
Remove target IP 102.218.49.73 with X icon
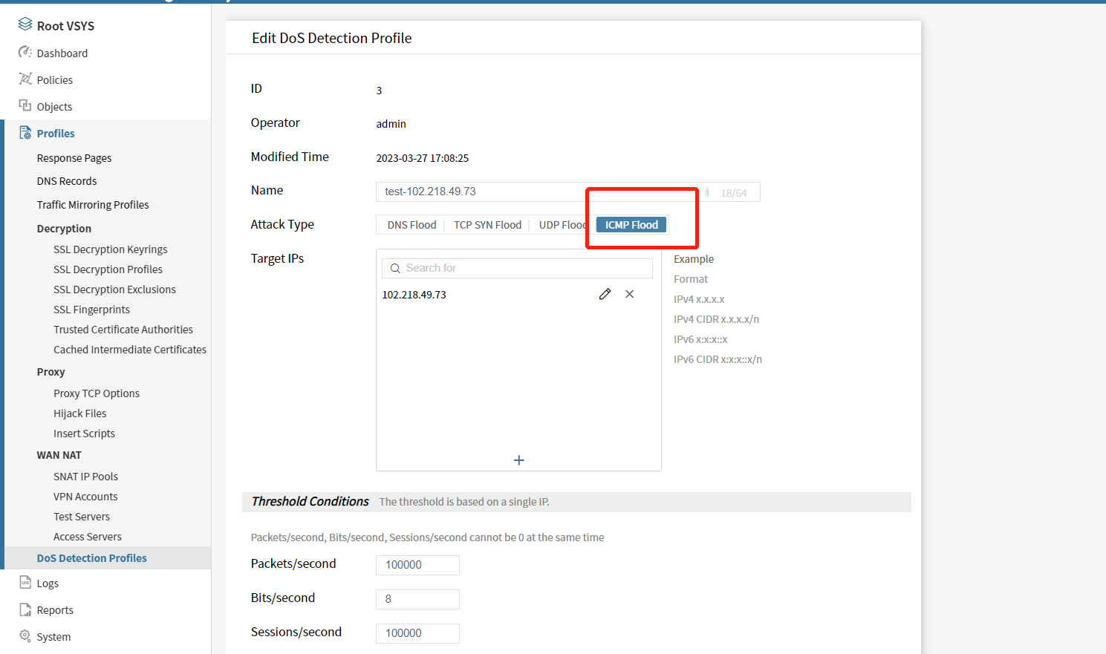629,295
